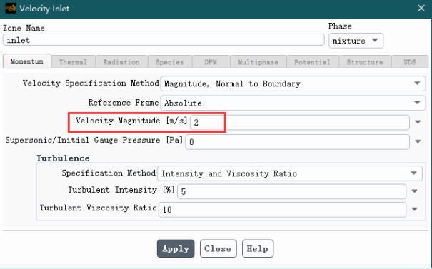Select the Species tab
This screenshot has height=269, width=432.
click(170, 62)
